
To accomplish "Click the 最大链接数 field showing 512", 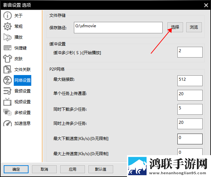I will (190, 81).
